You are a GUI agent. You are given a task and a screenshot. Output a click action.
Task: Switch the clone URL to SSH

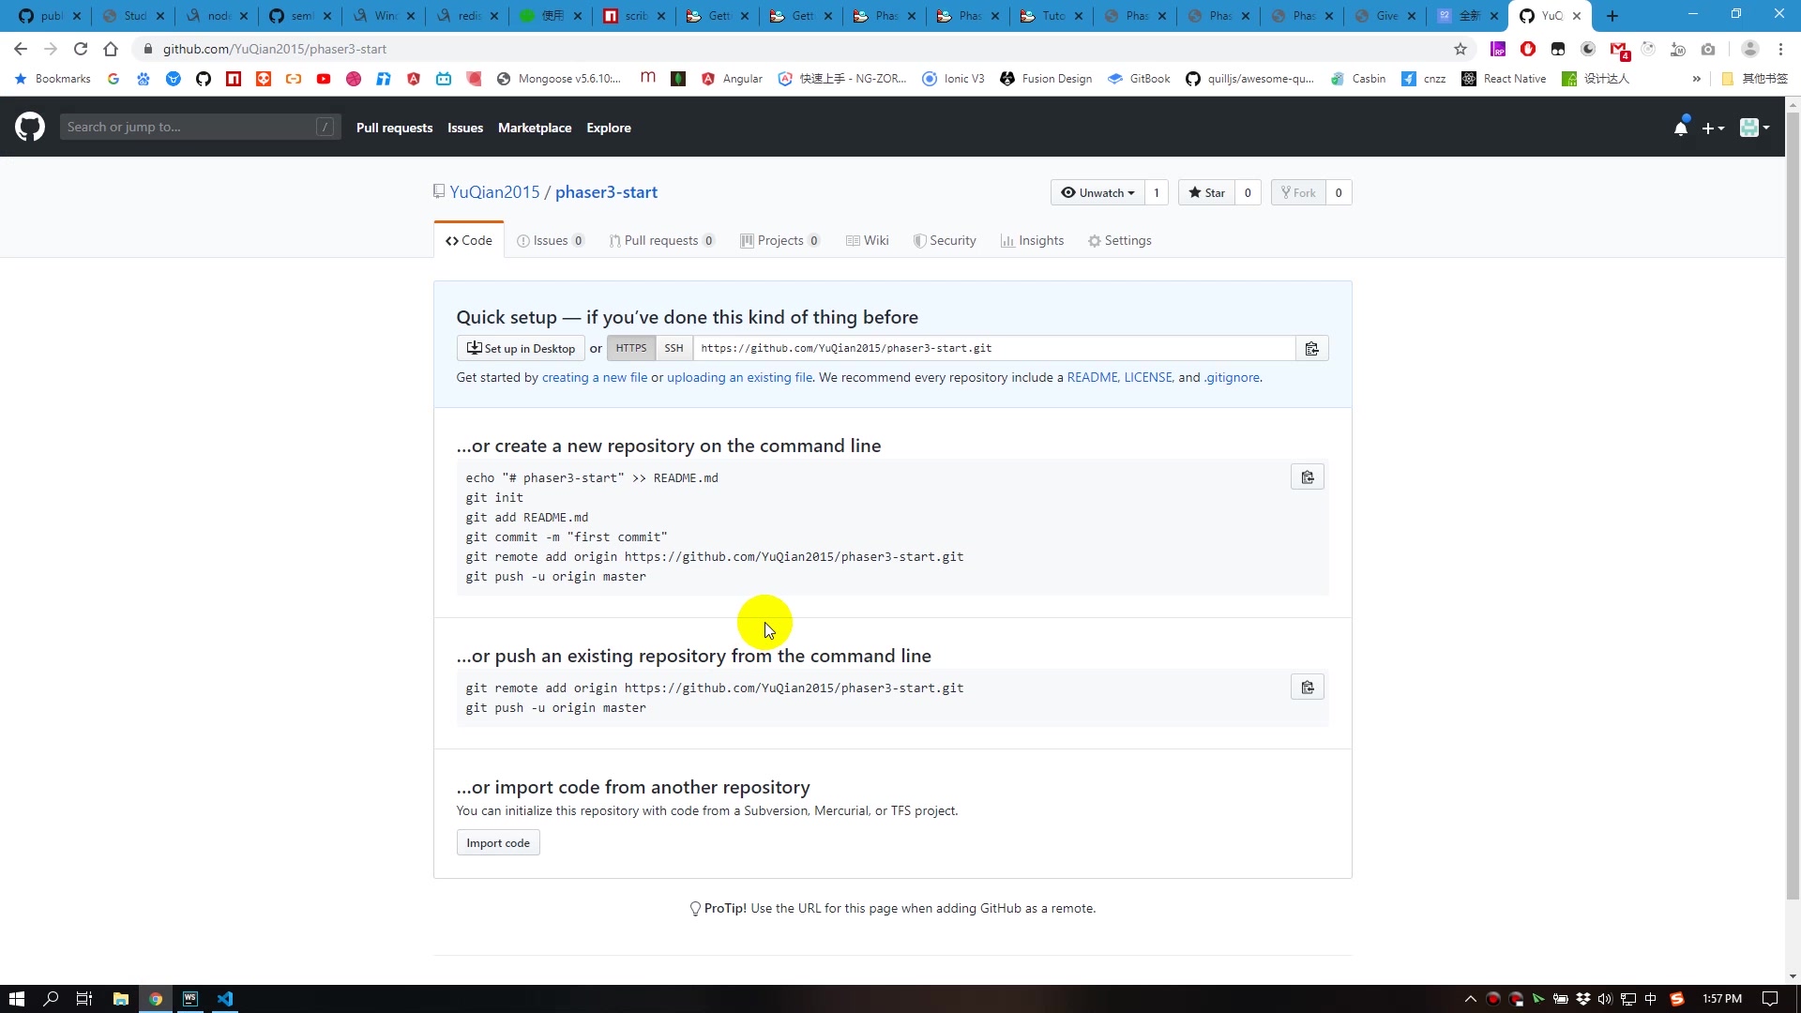click(x=673, y=348)
